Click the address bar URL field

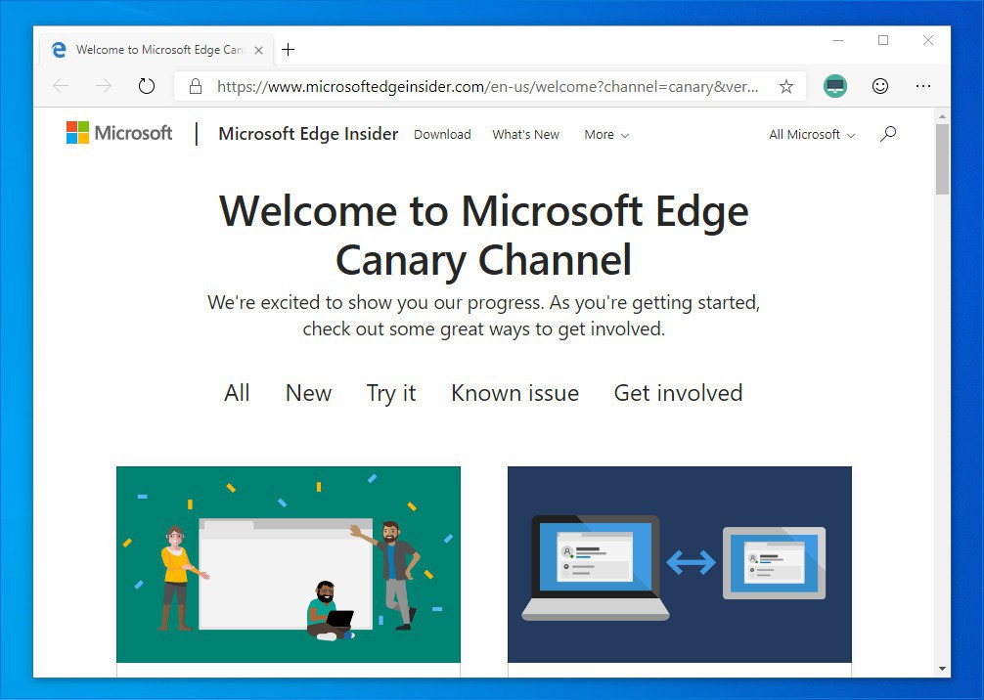pos(487,87)
